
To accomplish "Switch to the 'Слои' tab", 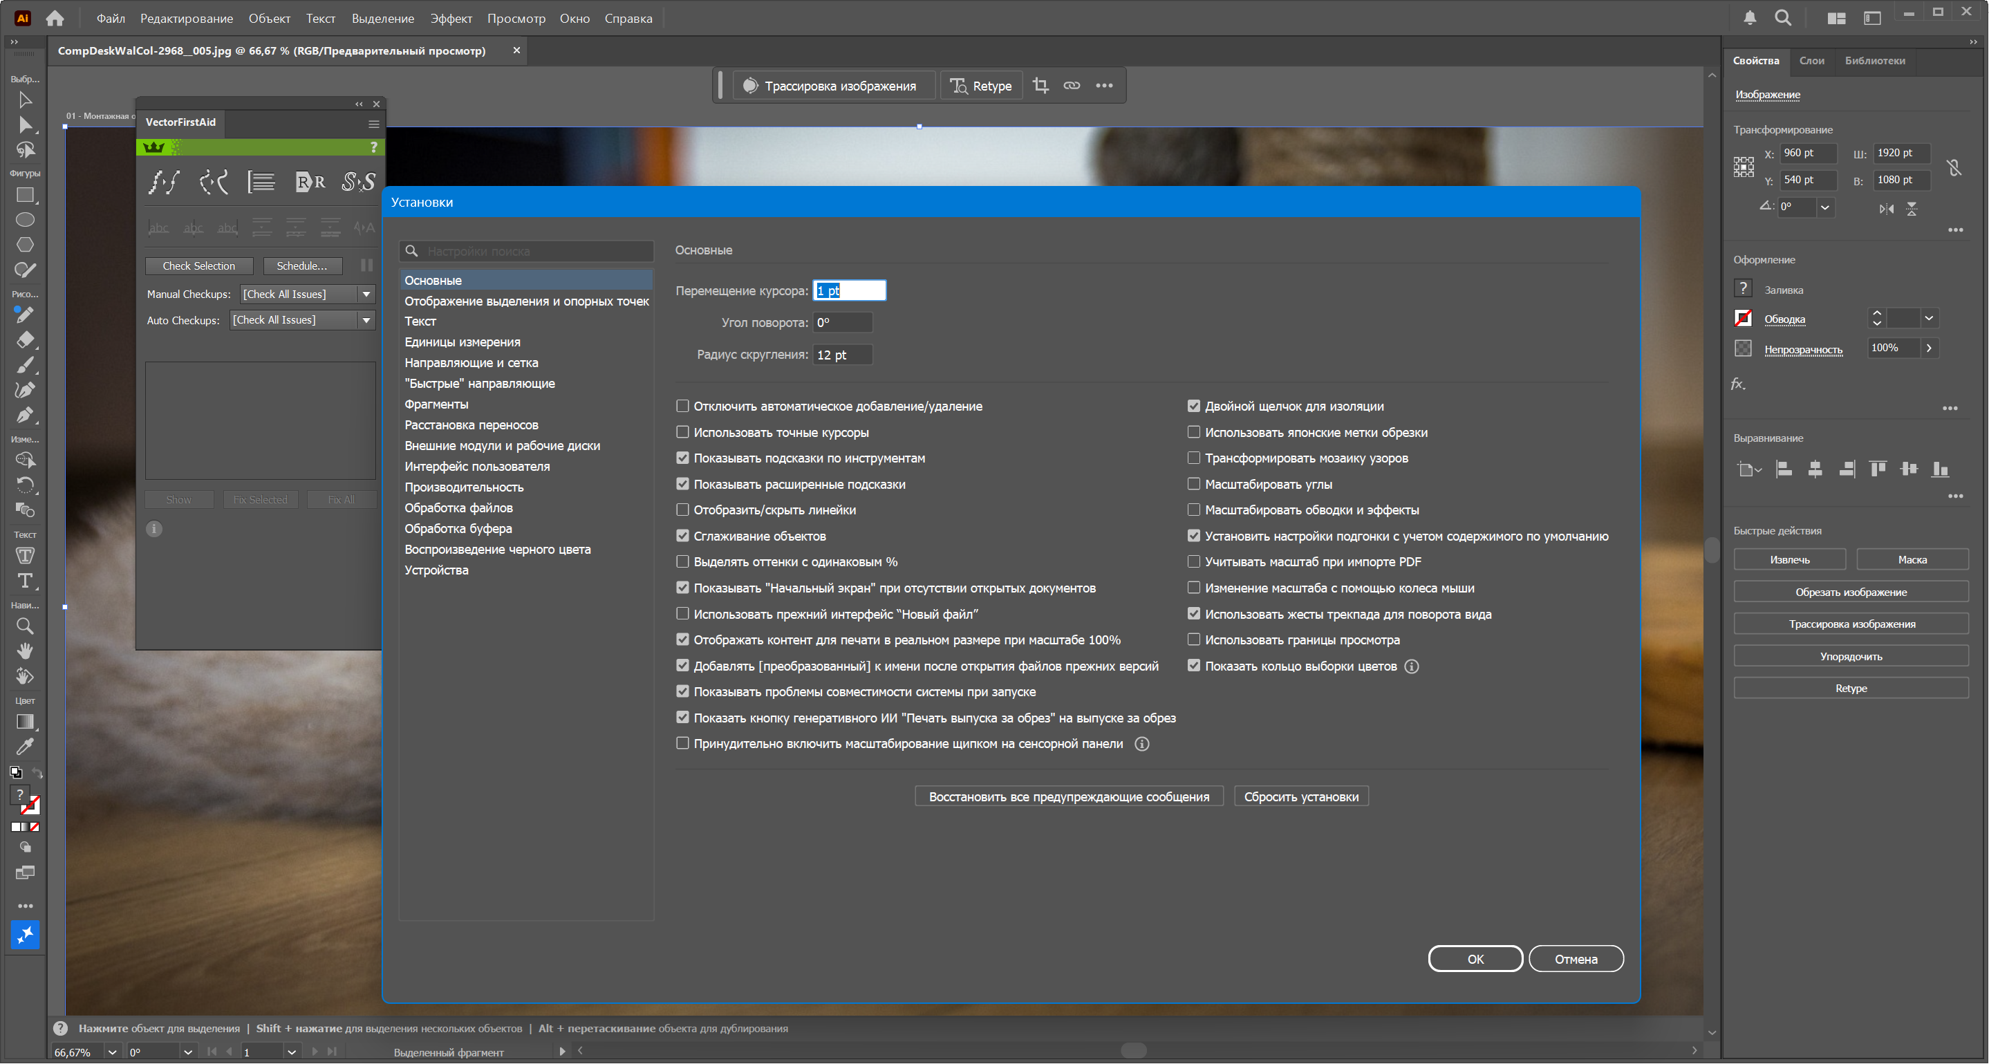I will click(1811, 60).
